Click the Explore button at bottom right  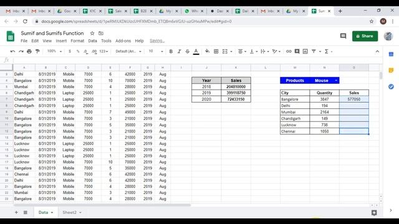coord(374,213)
